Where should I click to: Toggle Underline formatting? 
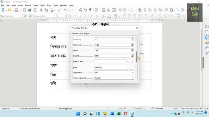[x=80, y=16]
